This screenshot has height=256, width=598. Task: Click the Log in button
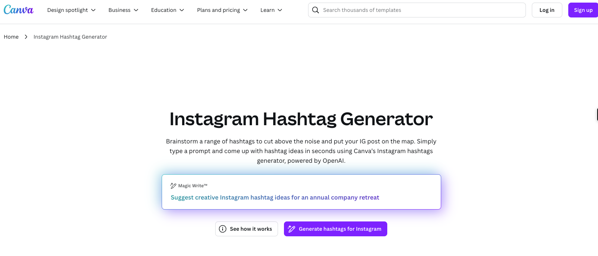[x=547, y=10]
